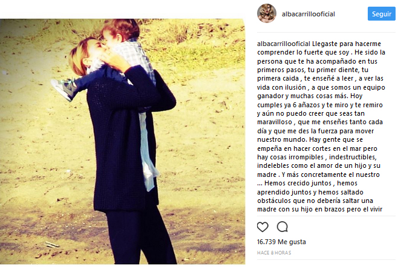This screenshot has height=269, width=398.
Task: Open albacarrillooficial profile from the header username
Action: click(x=308, y=15)
